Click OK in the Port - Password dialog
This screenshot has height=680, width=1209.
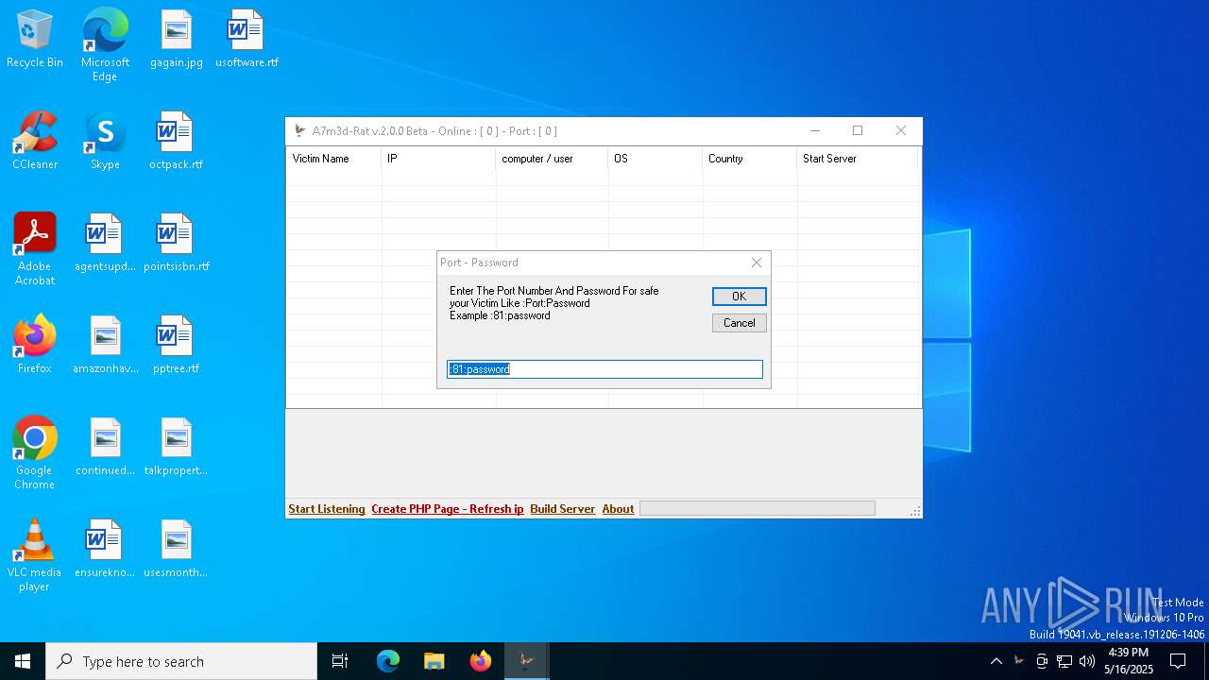[x=739, y=297]
